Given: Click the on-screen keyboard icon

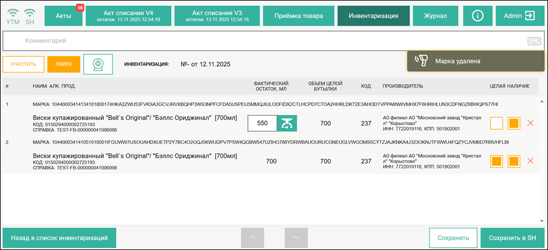Looking at the screenshot, I should (x=533, y=41).
